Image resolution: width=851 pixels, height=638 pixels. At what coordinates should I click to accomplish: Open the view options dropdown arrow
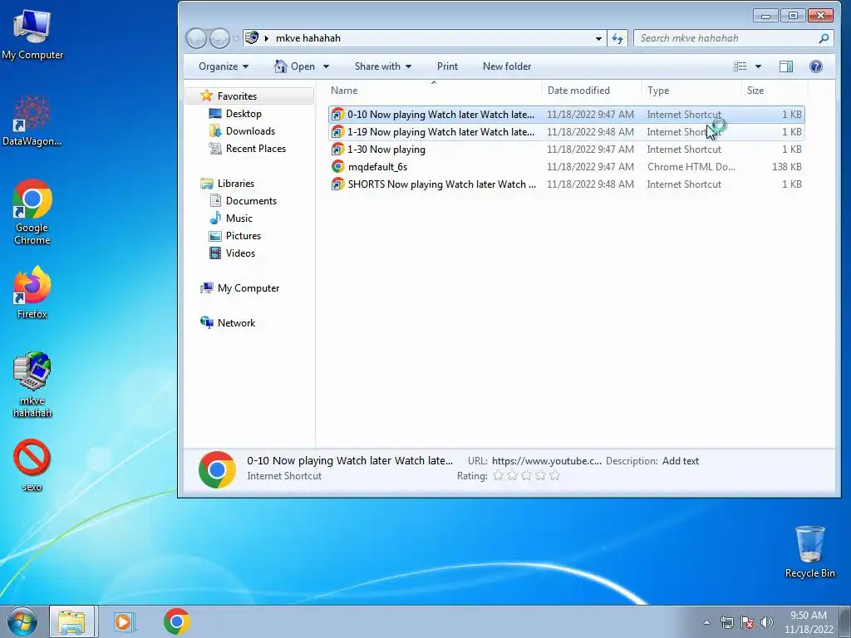758,66
